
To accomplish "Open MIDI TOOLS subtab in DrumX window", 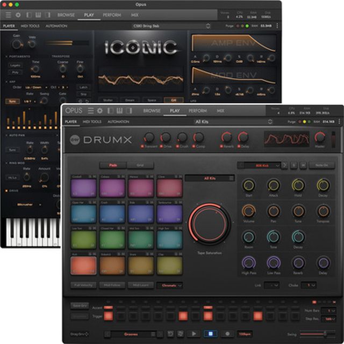I will coord(92,121).
